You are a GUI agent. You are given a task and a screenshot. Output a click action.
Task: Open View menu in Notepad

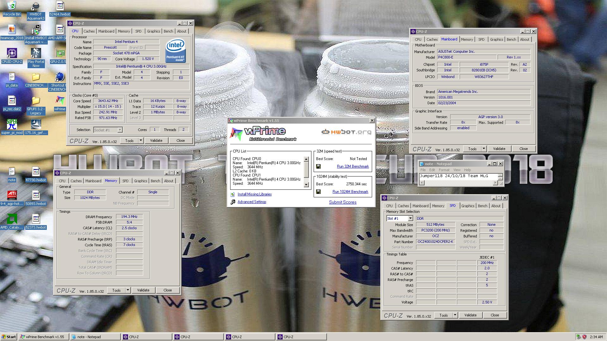tap(457, 170)
